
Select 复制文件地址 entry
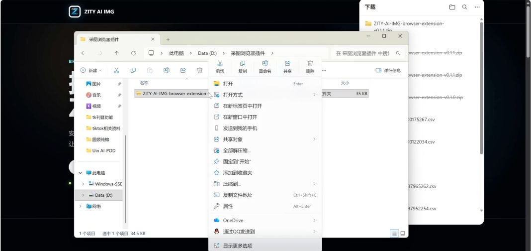[265, 195]
